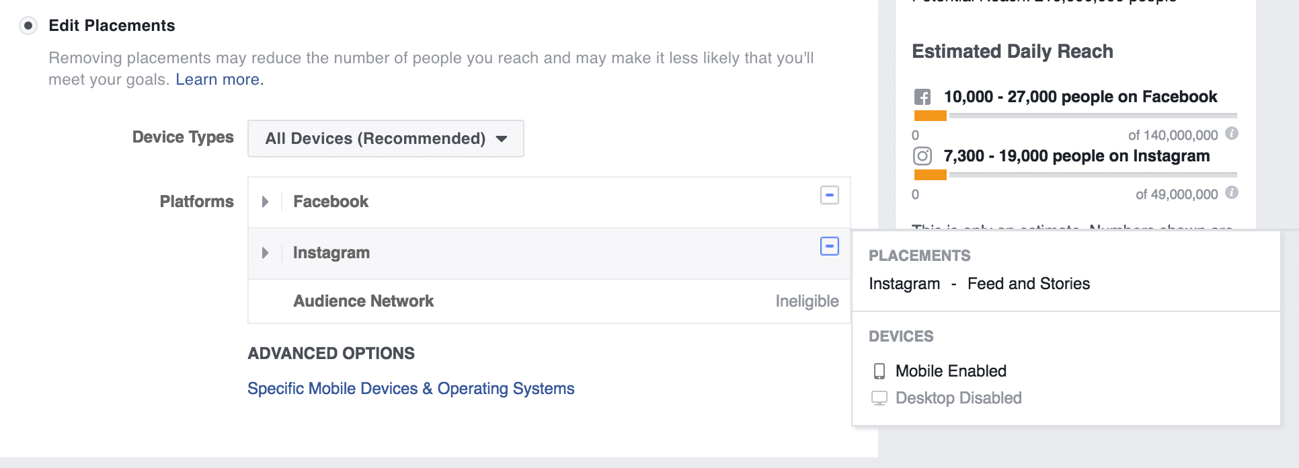Click the Instagram reach orange progress bar
The width and height of the screenshot is (1299, 468).
tap(931, 175)
